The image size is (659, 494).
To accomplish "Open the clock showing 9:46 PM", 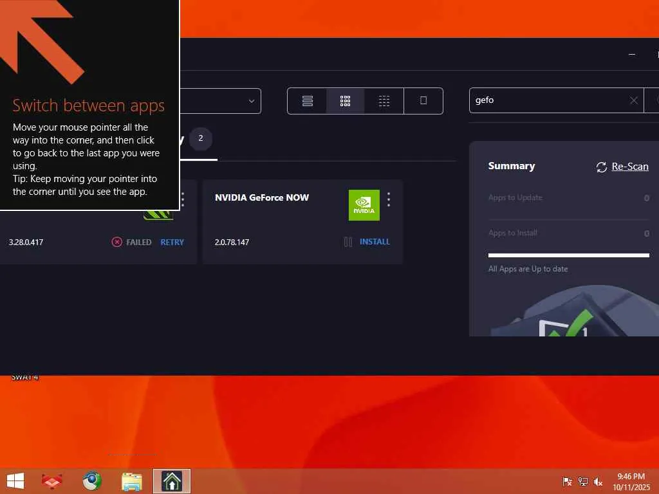I will click(x=631, y=481).
